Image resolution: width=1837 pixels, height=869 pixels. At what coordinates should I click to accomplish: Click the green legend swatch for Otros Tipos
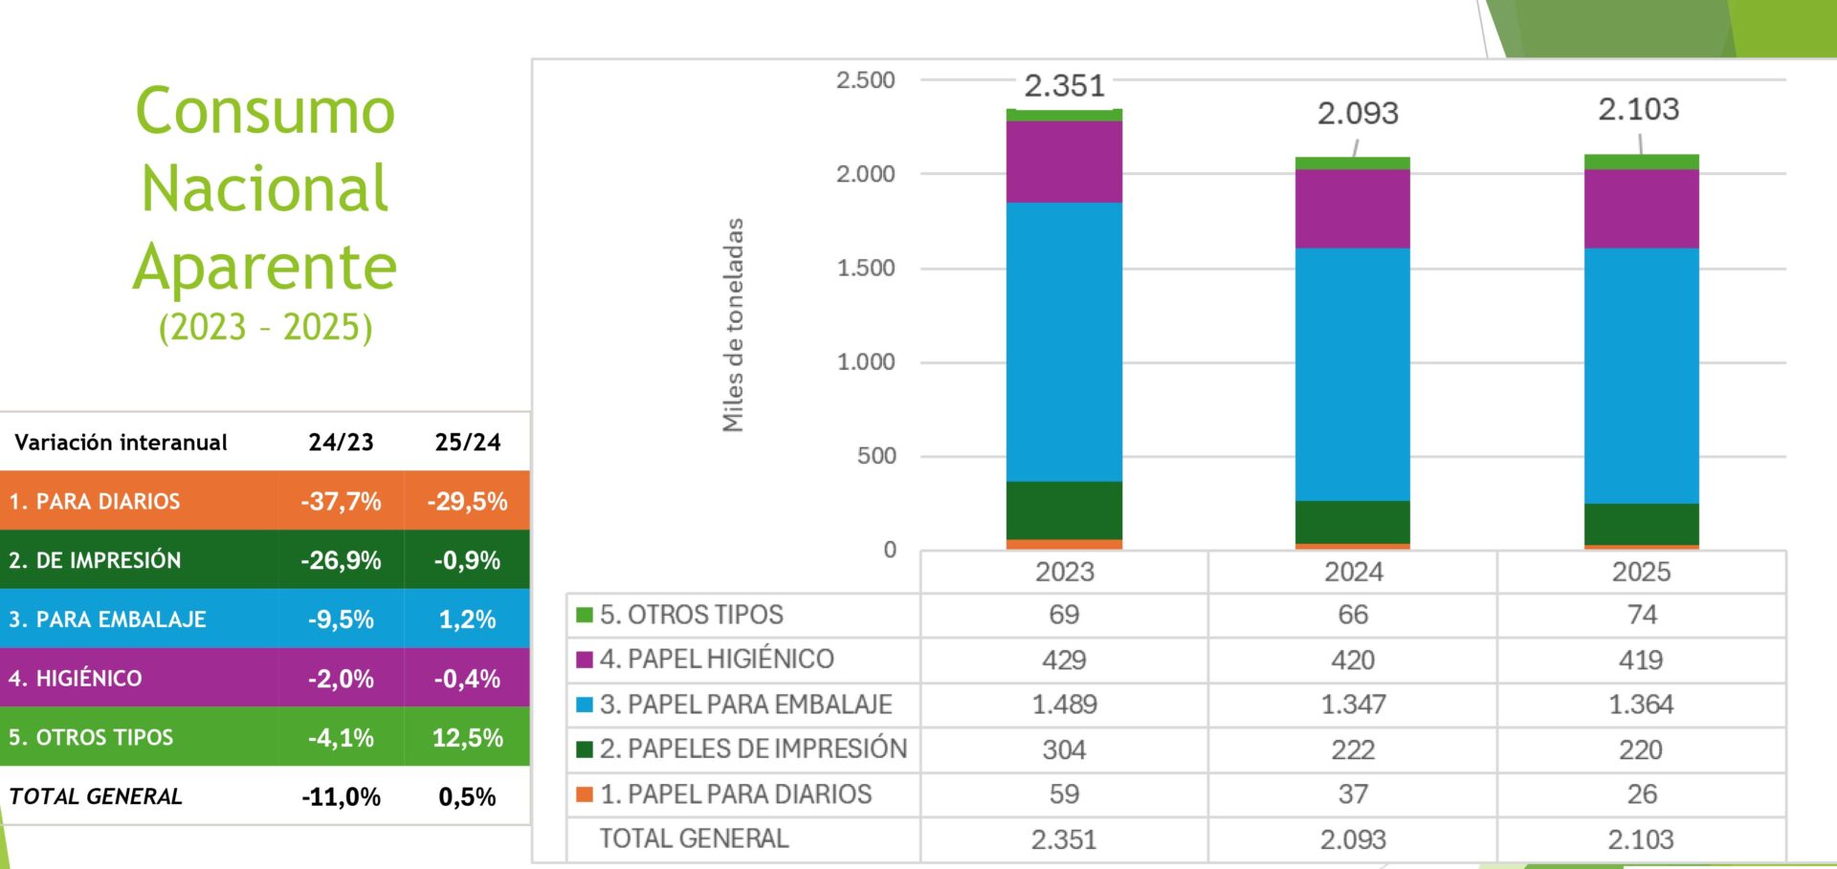click(x=585, y=615)
